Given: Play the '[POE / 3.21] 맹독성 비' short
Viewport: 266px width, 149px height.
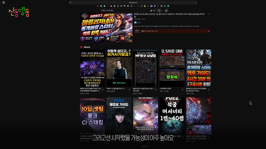Looking at the screenshot, I should point(199,116).
